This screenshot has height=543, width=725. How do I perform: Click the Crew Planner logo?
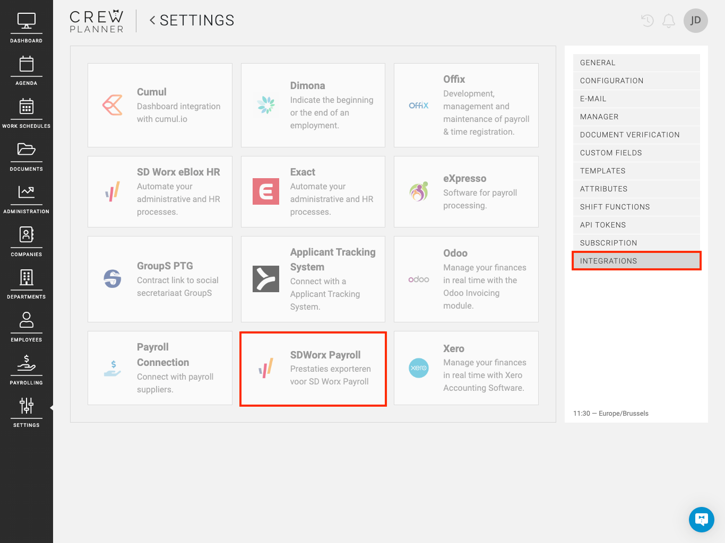point(97,21)
